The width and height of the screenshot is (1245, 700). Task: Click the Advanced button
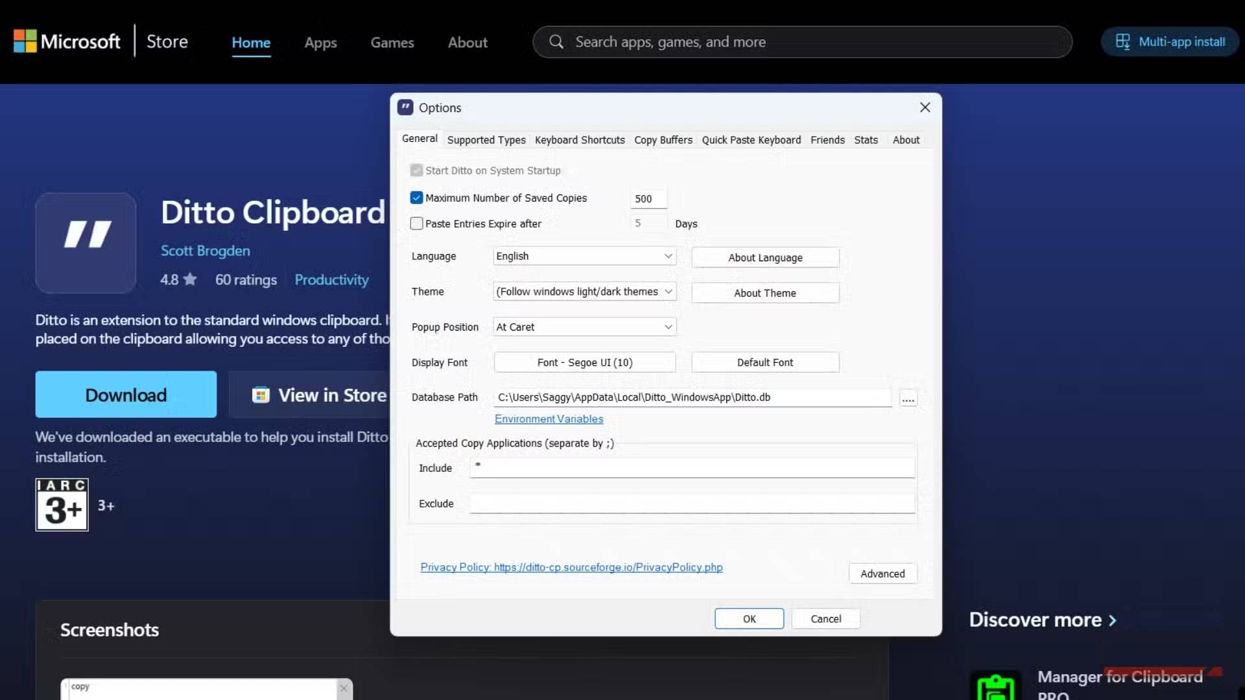click(882, 574)
